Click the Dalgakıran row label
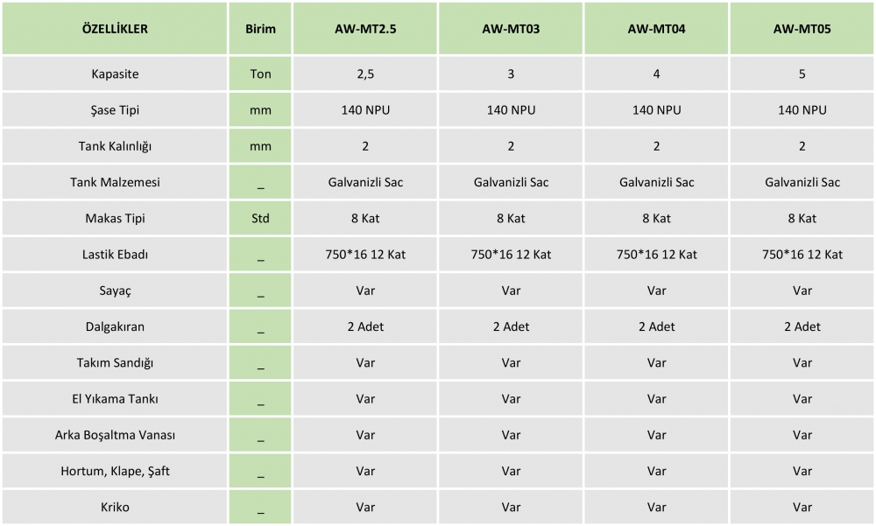Viewport: 876px width, 526px height. (x=115, y=326)
